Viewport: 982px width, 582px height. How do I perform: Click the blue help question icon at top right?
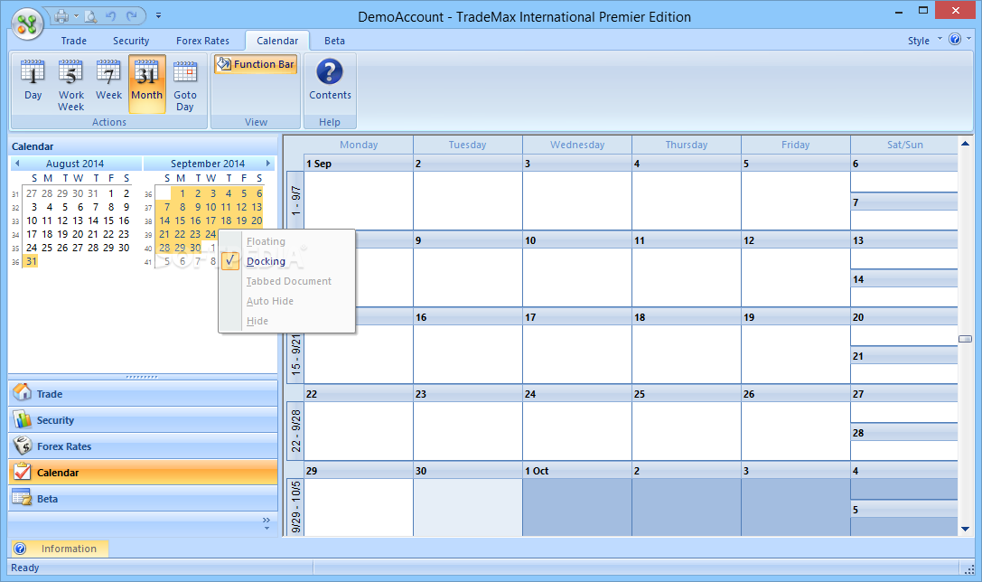click(954, 40)
